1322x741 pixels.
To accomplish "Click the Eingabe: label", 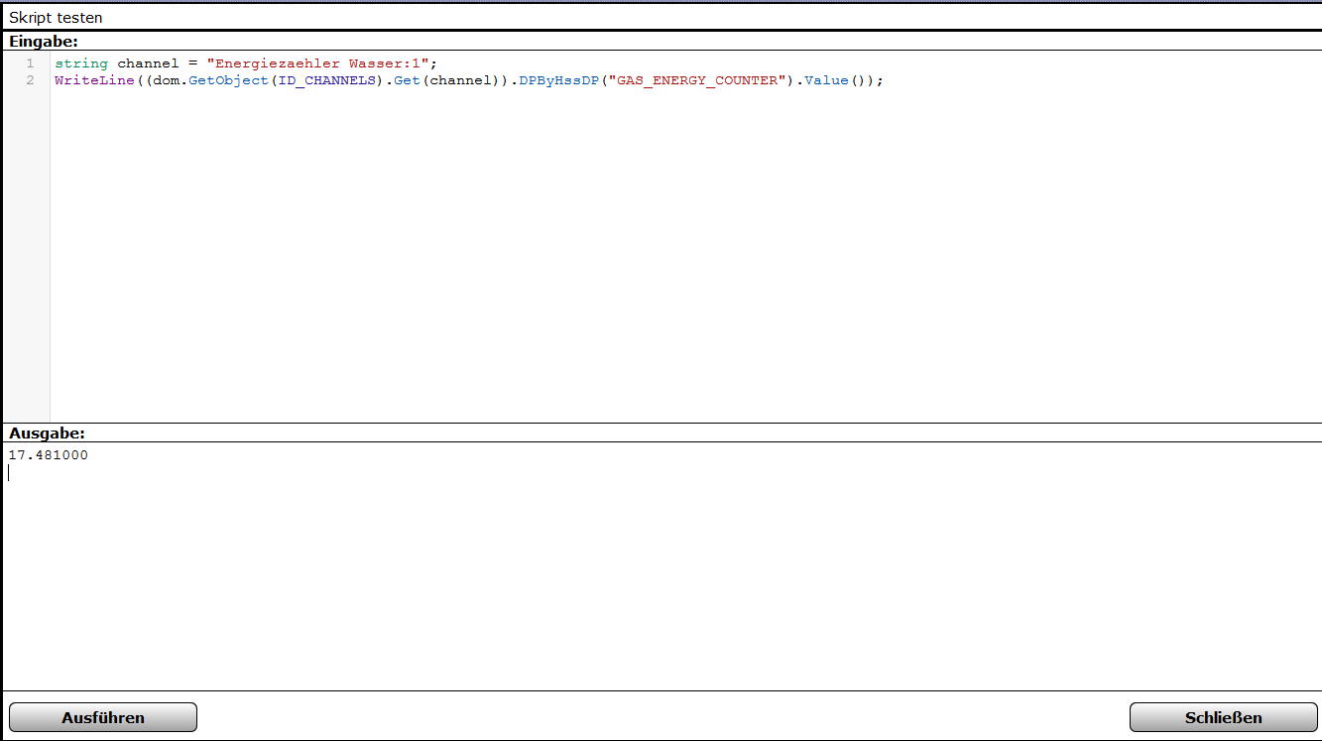I will (44, 42).
